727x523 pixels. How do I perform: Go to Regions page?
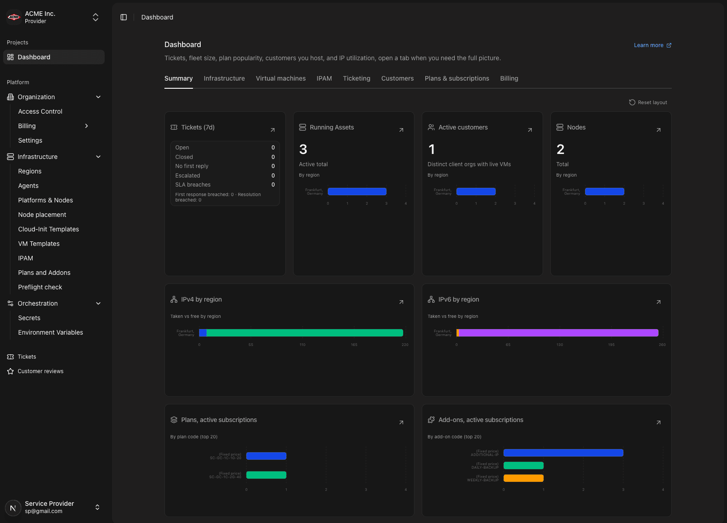[x=30, y=171]
